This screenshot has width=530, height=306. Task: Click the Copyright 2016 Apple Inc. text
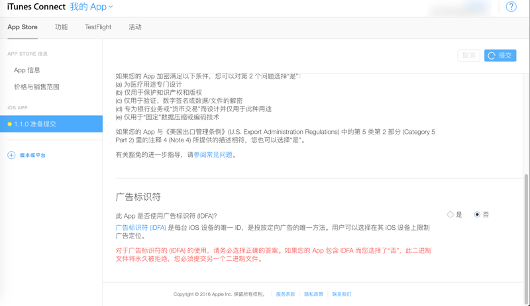click(219, 294)
